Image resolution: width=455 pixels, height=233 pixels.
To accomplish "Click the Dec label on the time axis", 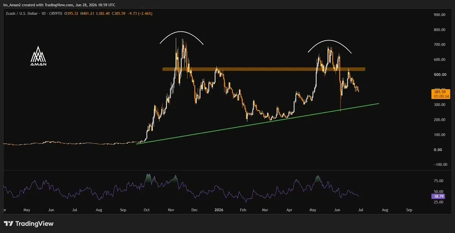I will (195, 210).
